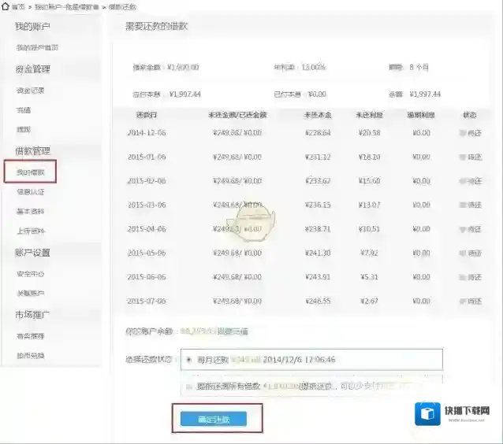Click the 逾期利息 column header
Screen dimensions: 503x444
pos(421,115)
